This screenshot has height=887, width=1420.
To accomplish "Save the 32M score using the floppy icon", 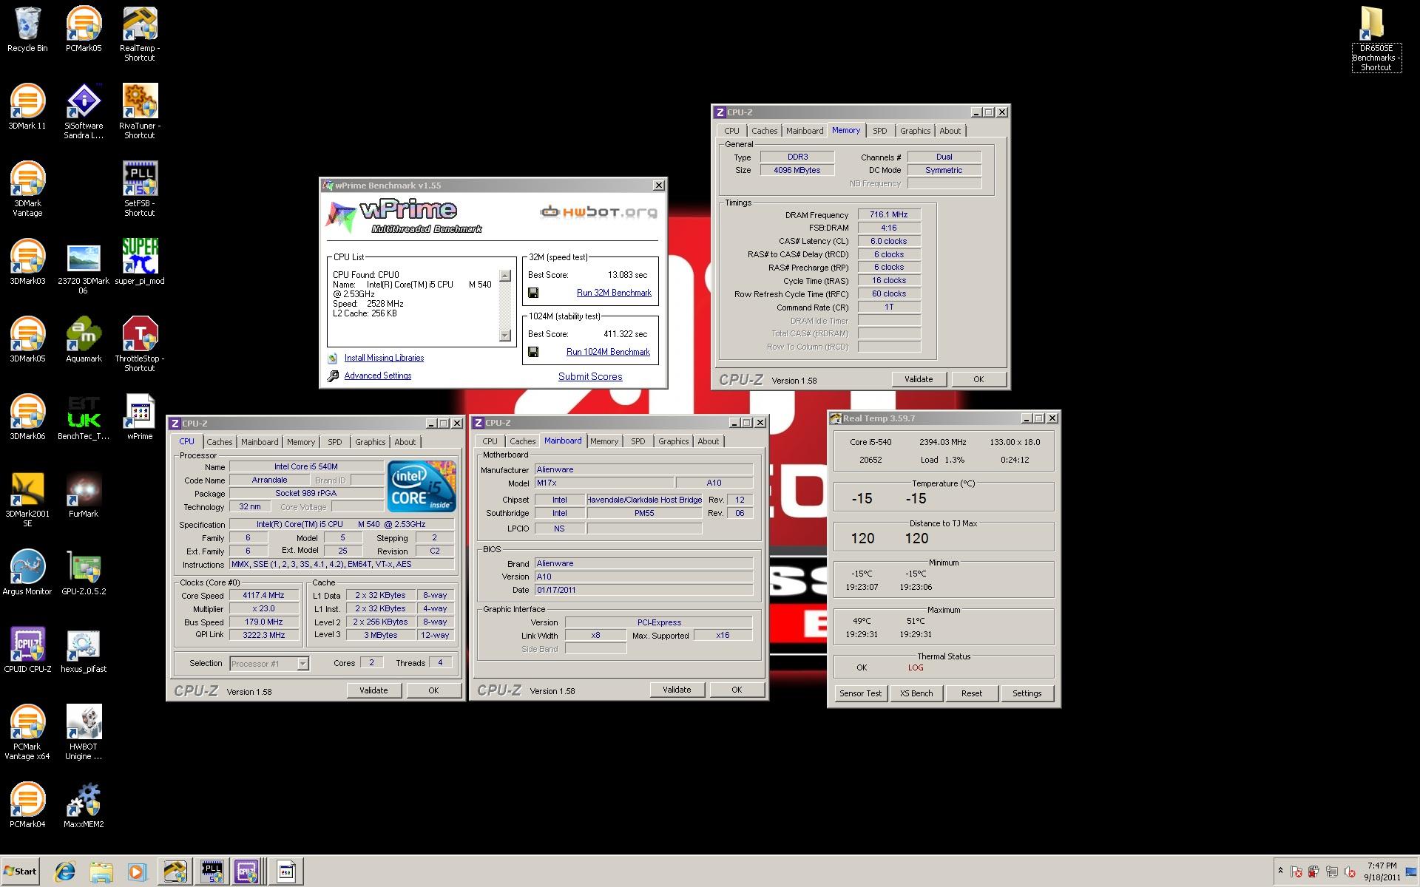I will (533, 293).
